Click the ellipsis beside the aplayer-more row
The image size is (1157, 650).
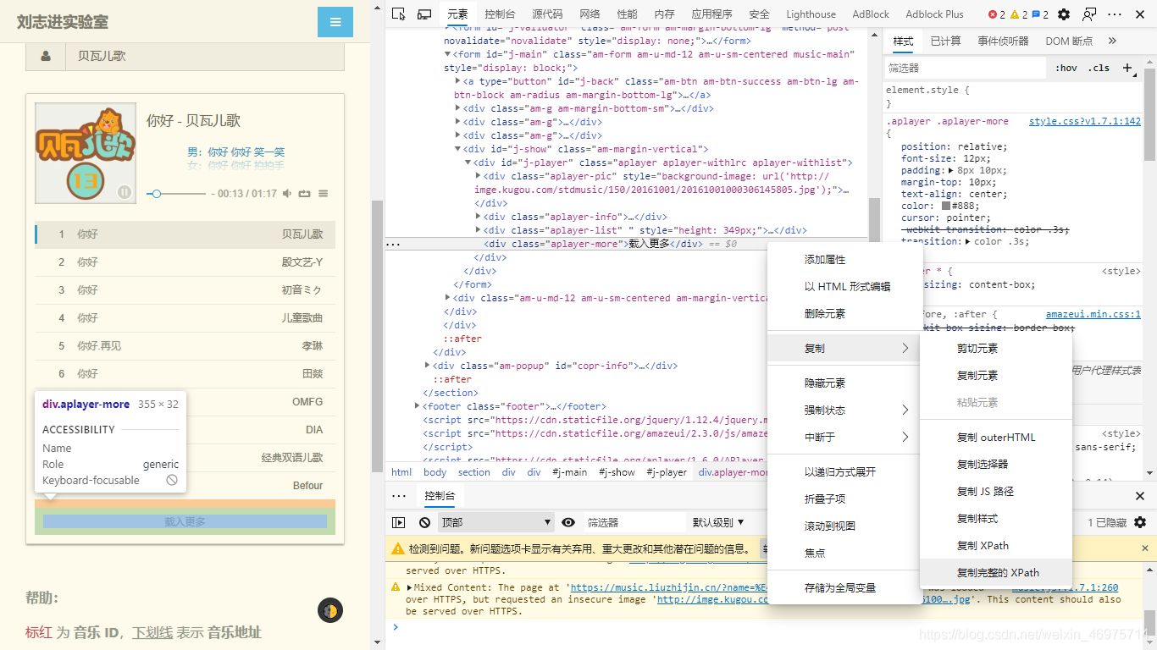393,244
